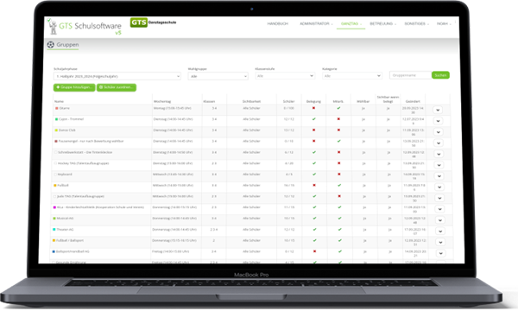Expand the actions chevron for Keyboard
Screen dimensions: 518x311
click(x=439, y=176)
